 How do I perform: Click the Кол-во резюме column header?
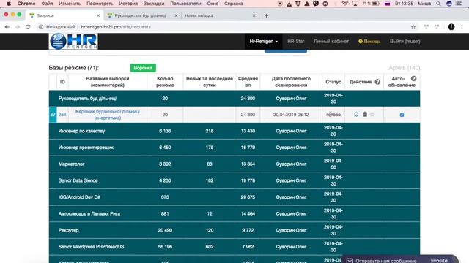click(x=165, y=82)
